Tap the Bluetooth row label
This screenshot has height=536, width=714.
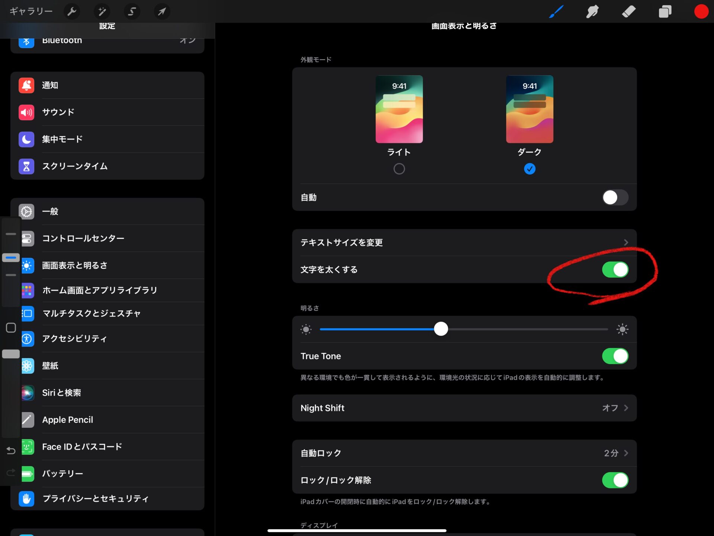(x=62, y=41)
